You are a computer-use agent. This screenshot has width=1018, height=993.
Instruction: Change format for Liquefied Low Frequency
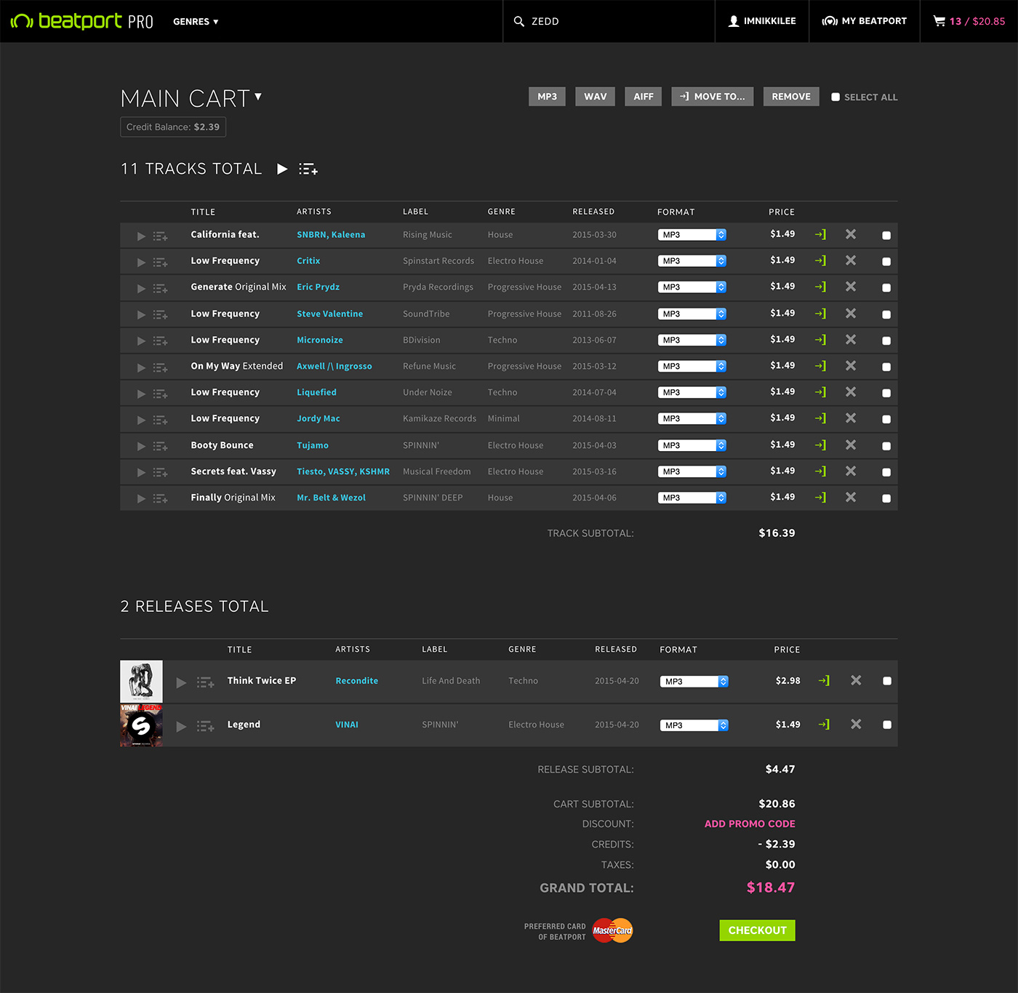click(x=692, y=393)
